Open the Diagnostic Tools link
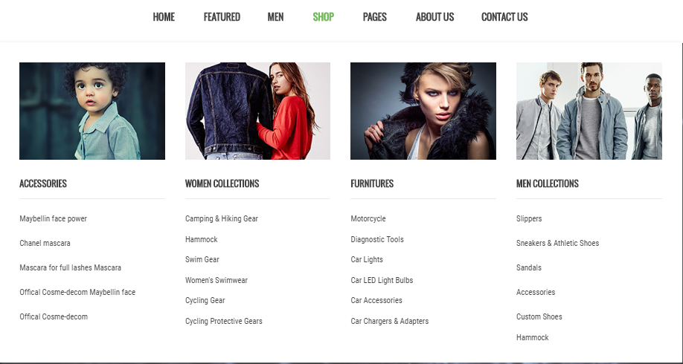The width and height of the screenshot is (683, 364). (377, 239)
